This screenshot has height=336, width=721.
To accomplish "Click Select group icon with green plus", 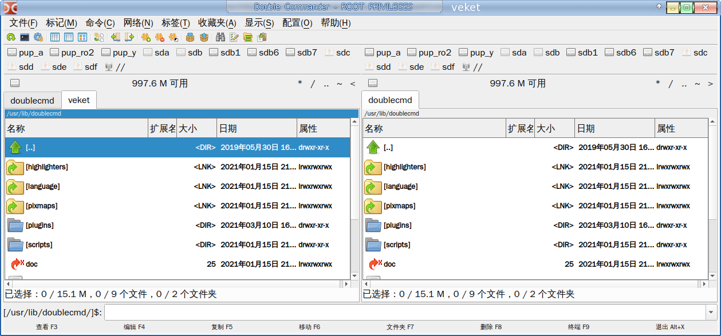I will click(x=146, y=38).
